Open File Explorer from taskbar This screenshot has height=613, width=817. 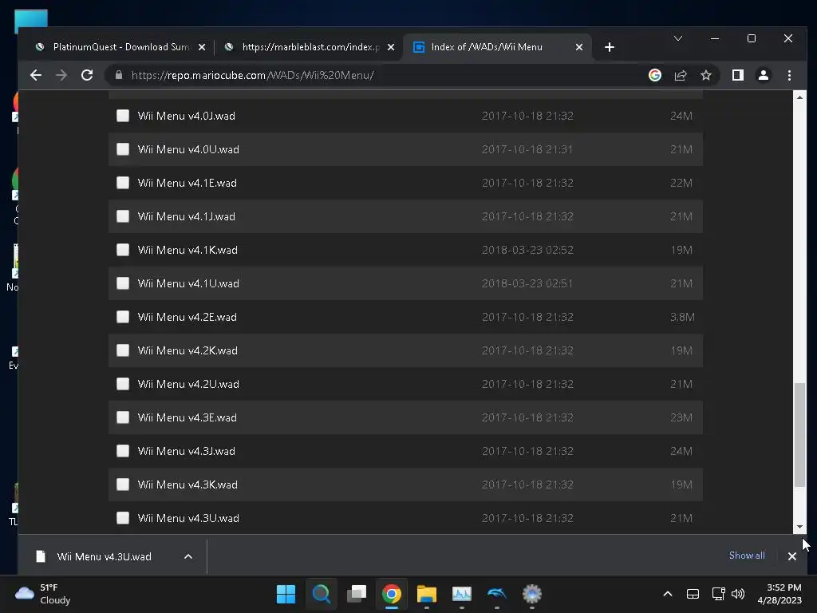(x=427, y=594)
